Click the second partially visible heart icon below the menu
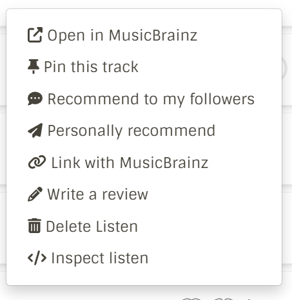This screenshot has width=292, height=300. pos(224,299)
